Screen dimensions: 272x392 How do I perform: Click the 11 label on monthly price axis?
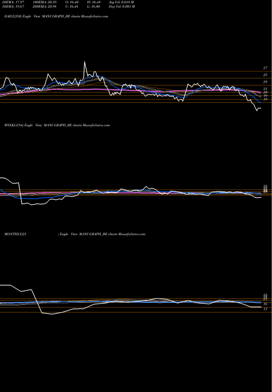[x=265, y=309]
